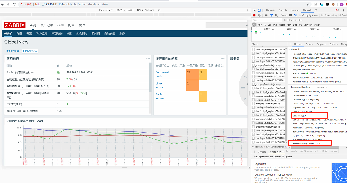347x183 pixels.
Task: Check the Hide data URLs checkbox
Action: 285,20
